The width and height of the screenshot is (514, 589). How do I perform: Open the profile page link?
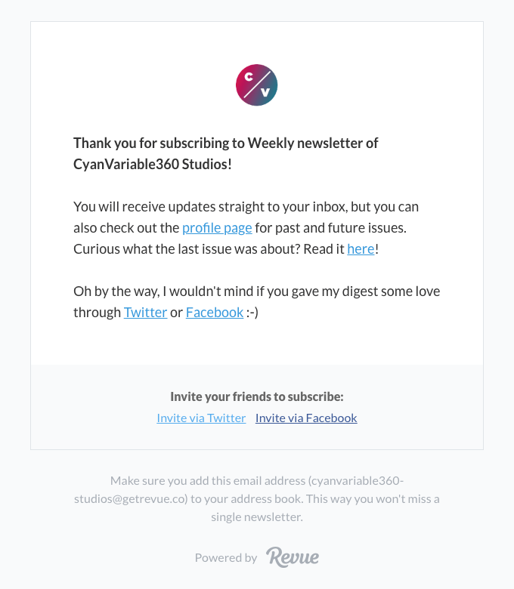[217, 228]
